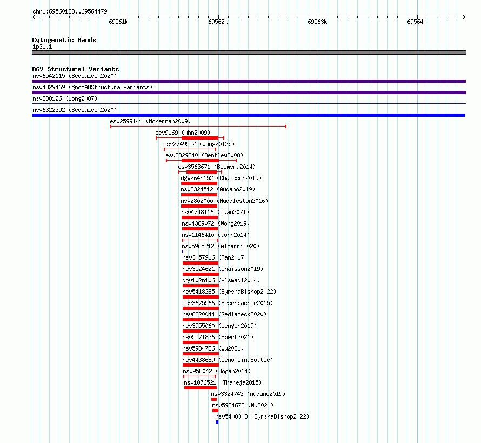Click nsv4748116 (Quan2021) label
Screen dimensions: 481x443
pos(215,212)
